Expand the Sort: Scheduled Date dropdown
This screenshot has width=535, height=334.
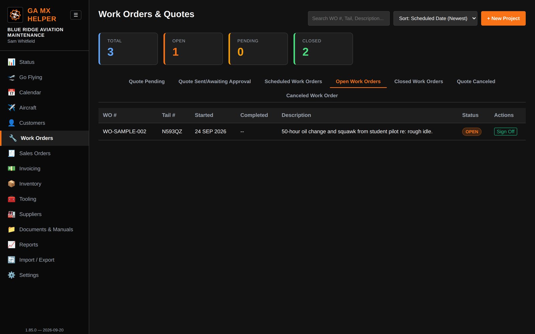[435, 18]
